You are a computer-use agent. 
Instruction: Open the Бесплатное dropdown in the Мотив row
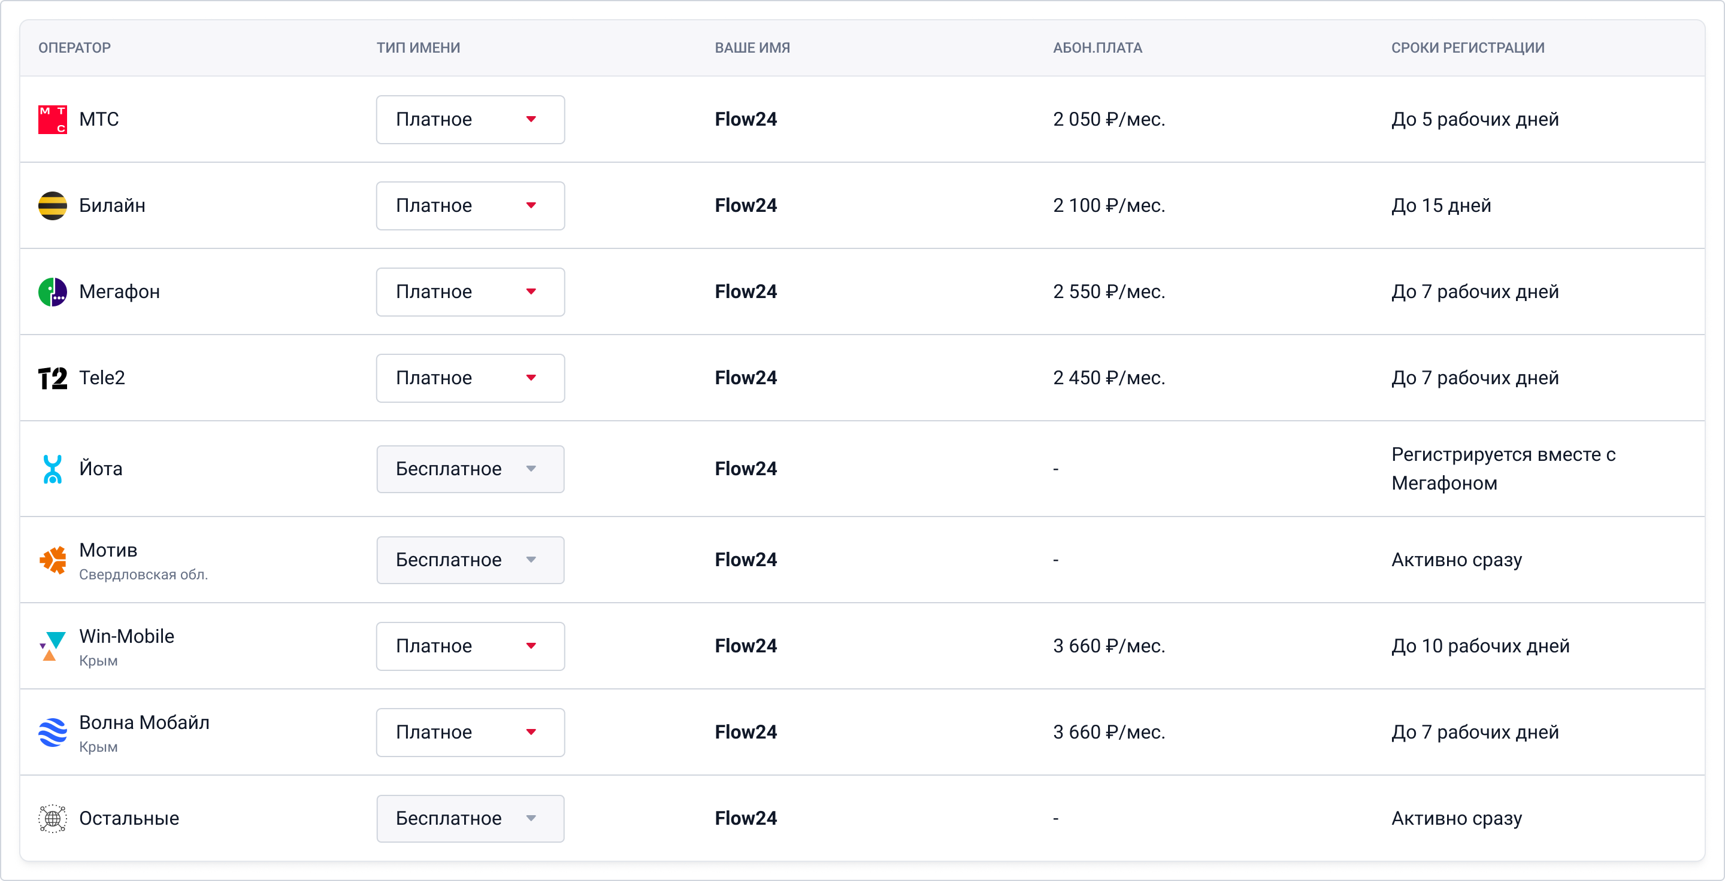(470, 560)
